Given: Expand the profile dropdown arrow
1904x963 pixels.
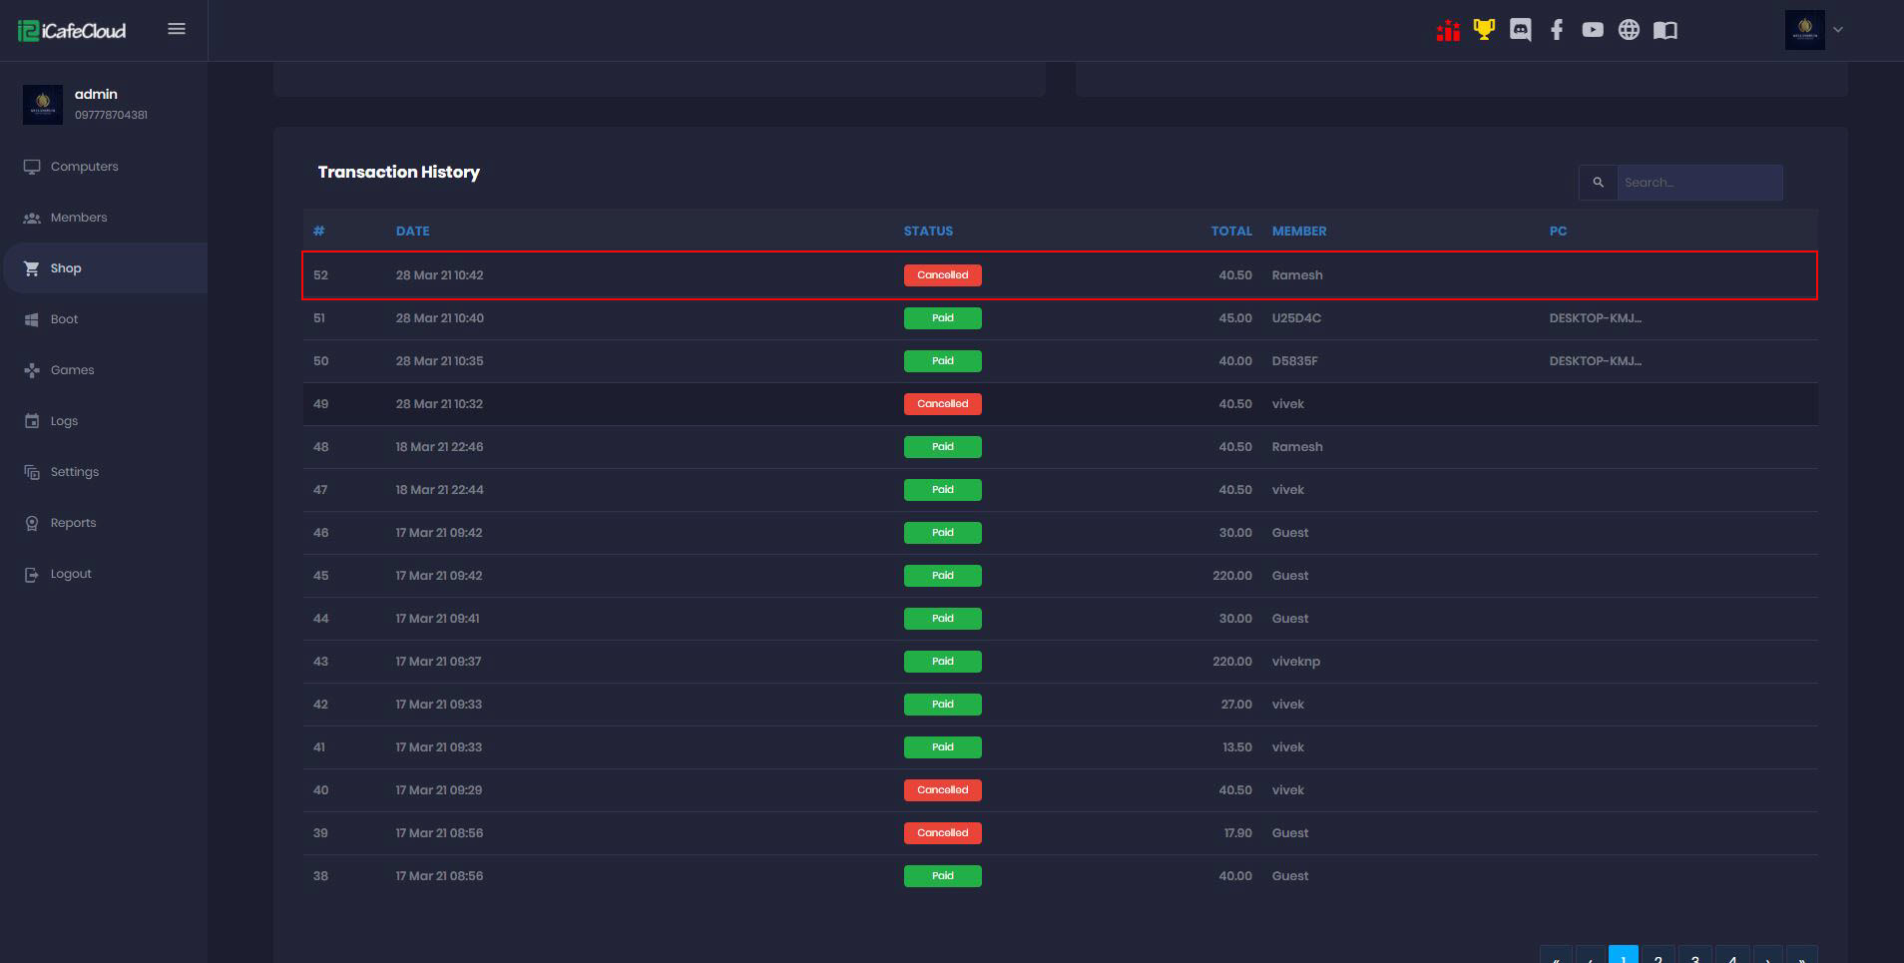Looking at the screenshot, I should pyautogui.click(x=1838, y=30).
